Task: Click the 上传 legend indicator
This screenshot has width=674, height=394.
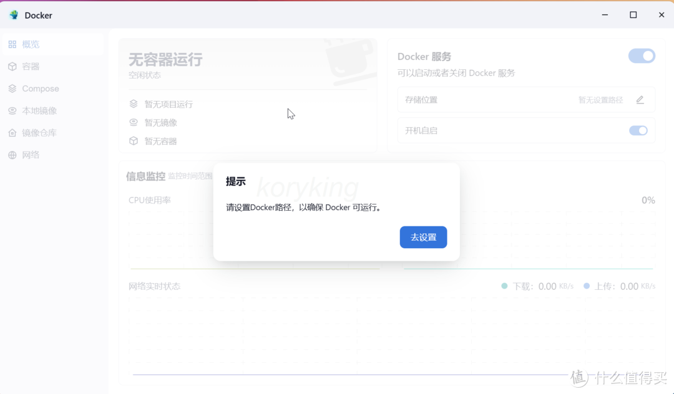Action: (x=585, y=286)
